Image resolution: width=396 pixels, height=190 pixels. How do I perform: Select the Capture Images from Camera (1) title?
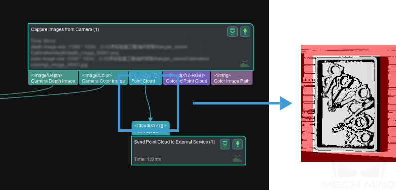[x=65, y=29]
